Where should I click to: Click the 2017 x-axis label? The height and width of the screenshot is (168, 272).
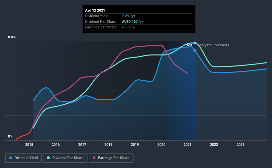pyautogui.click(x=82, y=145)
